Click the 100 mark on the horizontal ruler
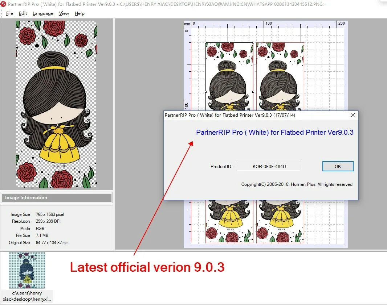 click(269, 24)
